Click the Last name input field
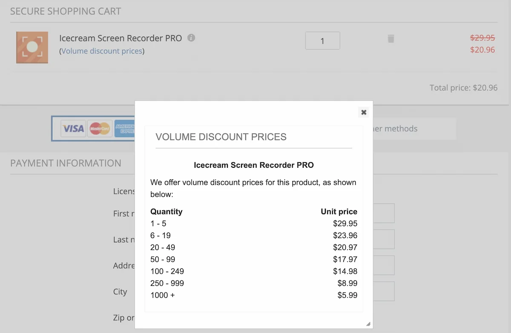Screen dimensions: 511x333 (x=383, y=239)
